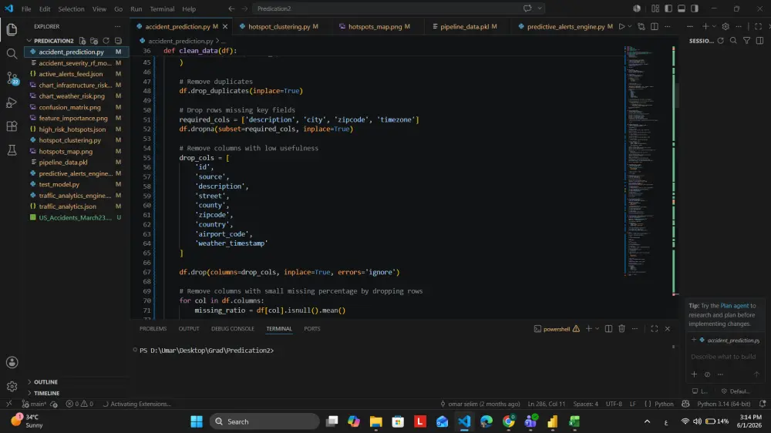Screen dimensions: 771x433
Task: Switch to pipeline_data.pkl tab
Action: click(465, 26)
